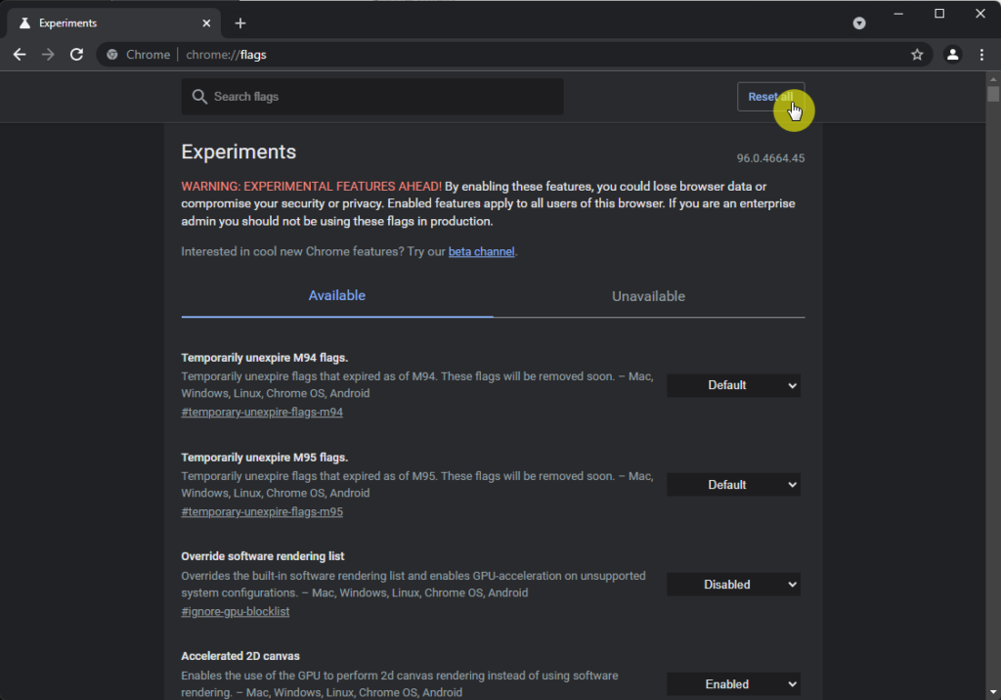
Task: Minimize the Chrome window
Action: click(898, 14)
